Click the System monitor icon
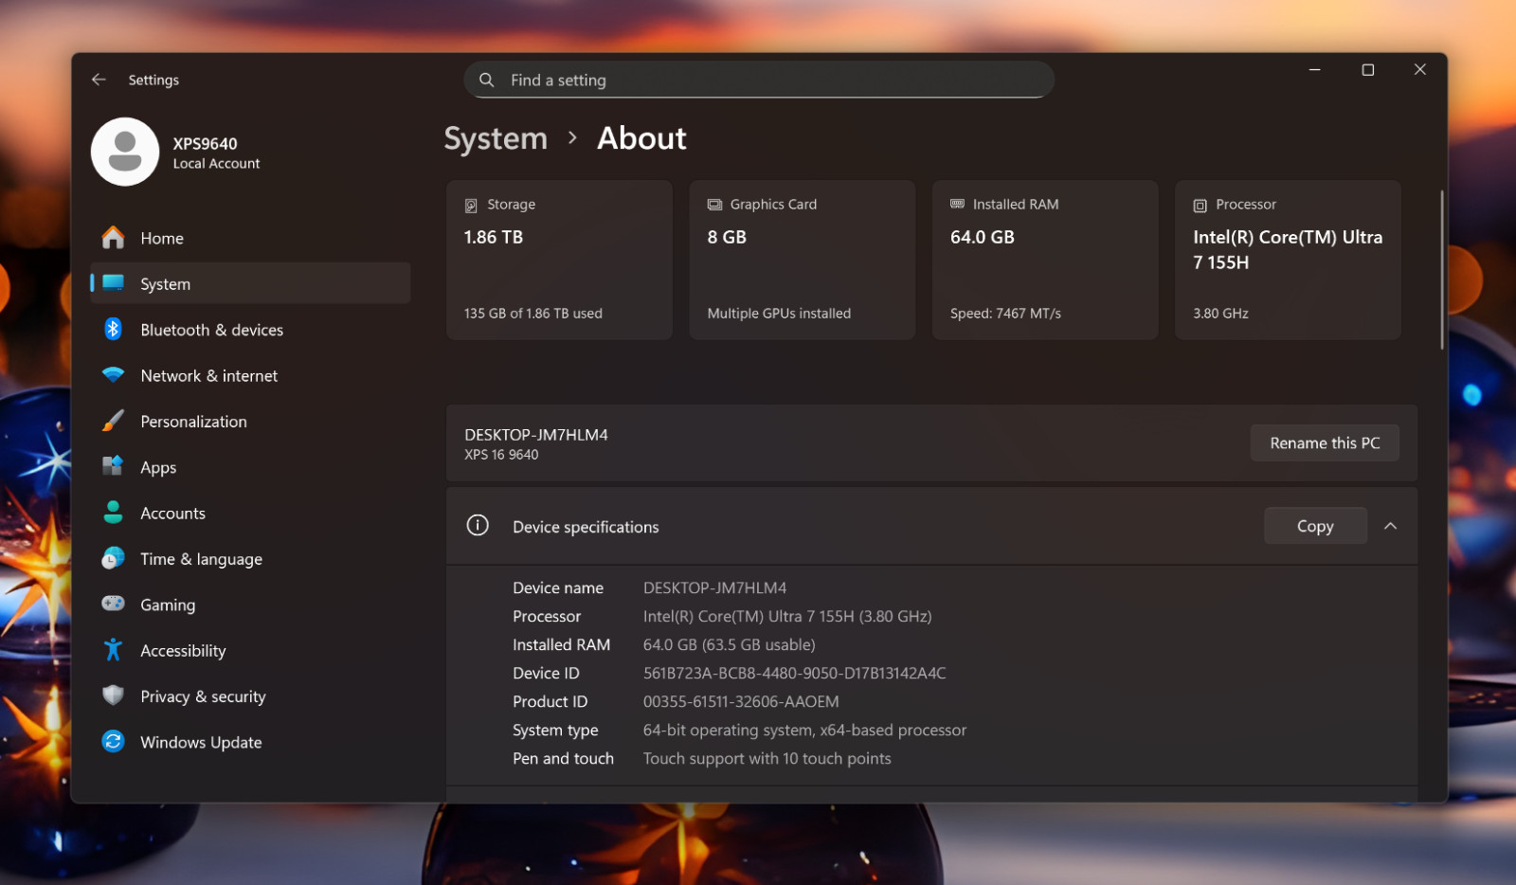The height and width of the screenshot is (885, 1516). (114, 283)
